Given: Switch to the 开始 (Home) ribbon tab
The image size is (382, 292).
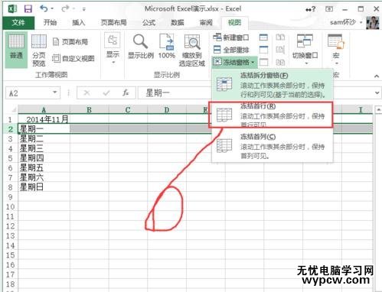Looking at the screenshot, I should pyautogui.click(x=50, y=23).
